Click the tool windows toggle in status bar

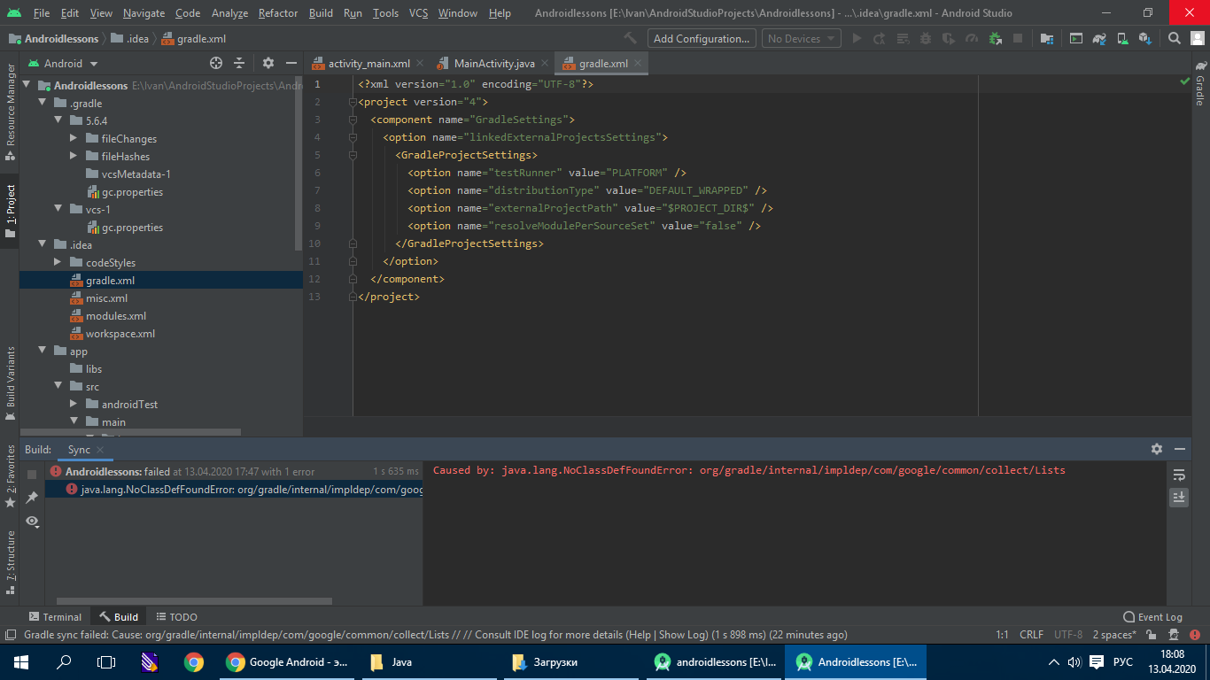click(x=10, y=635)
